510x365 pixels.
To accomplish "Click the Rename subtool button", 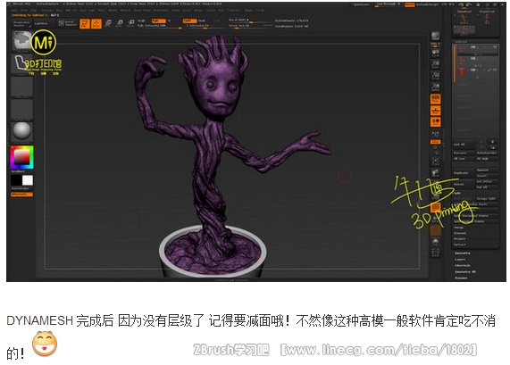I will tap(464, 153).
